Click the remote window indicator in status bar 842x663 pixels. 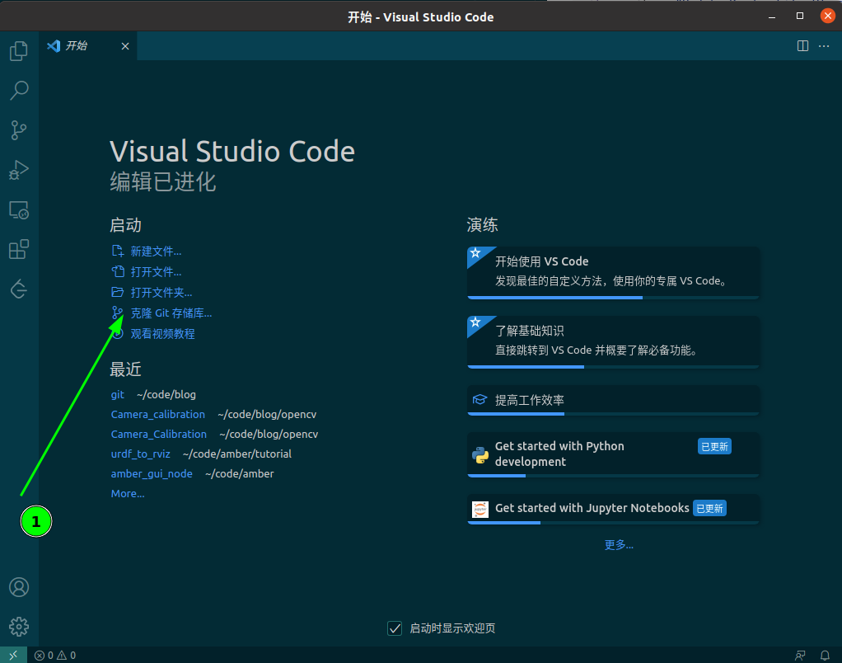click(13, 655)
